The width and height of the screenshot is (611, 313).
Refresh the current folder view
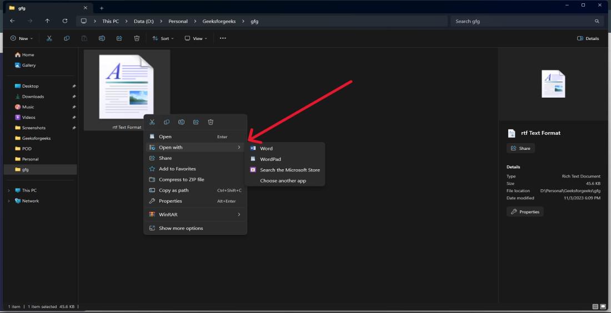[x=64, y=21]
